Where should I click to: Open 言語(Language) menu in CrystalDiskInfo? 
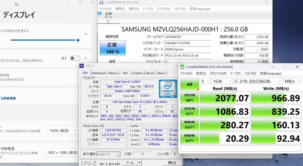pos(200,9)
